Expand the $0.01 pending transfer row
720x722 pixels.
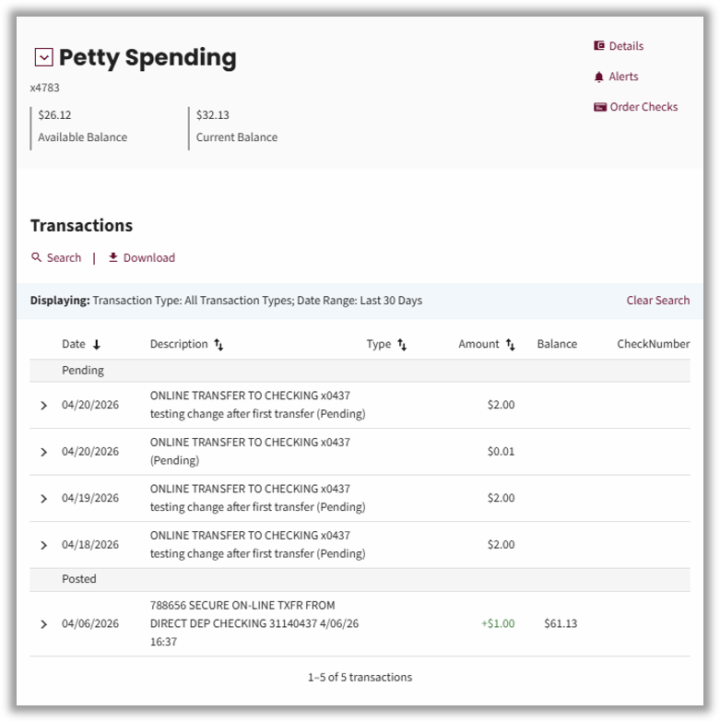[43, 452]
